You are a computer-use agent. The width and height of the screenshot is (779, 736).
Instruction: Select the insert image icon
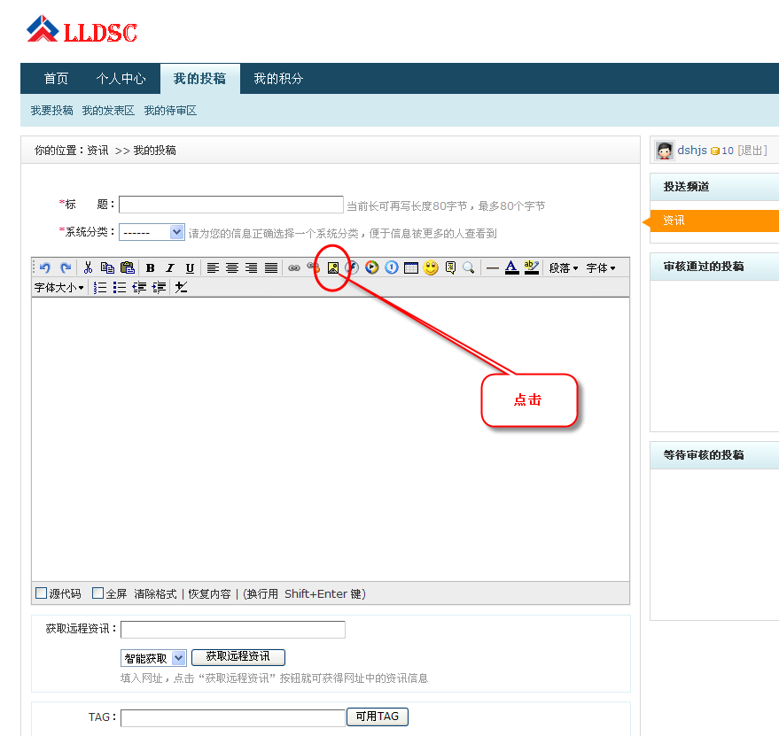[x=332, y=267]
